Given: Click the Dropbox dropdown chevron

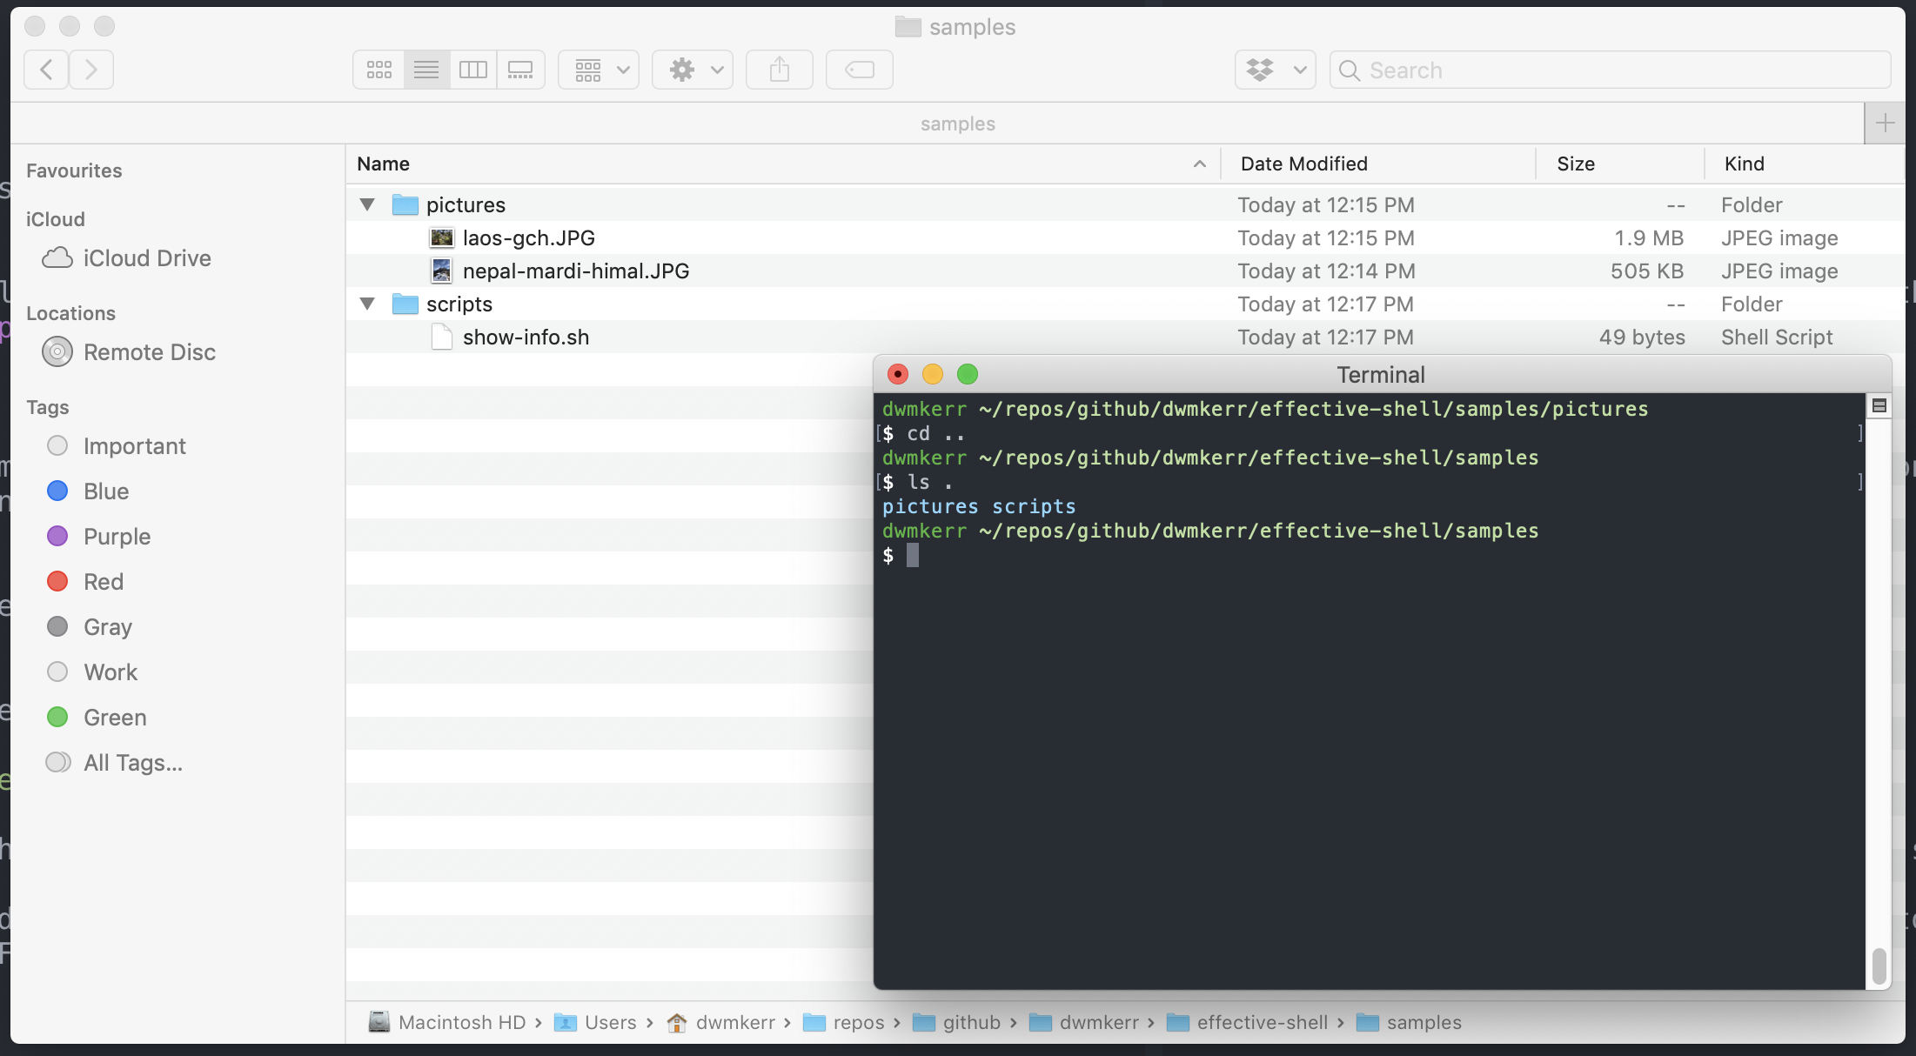Looking at the screenshot, I should (x=1299, y=69).
